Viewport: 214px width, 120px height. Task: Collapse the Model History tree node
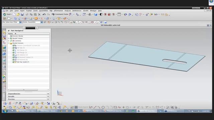(9, 43)
